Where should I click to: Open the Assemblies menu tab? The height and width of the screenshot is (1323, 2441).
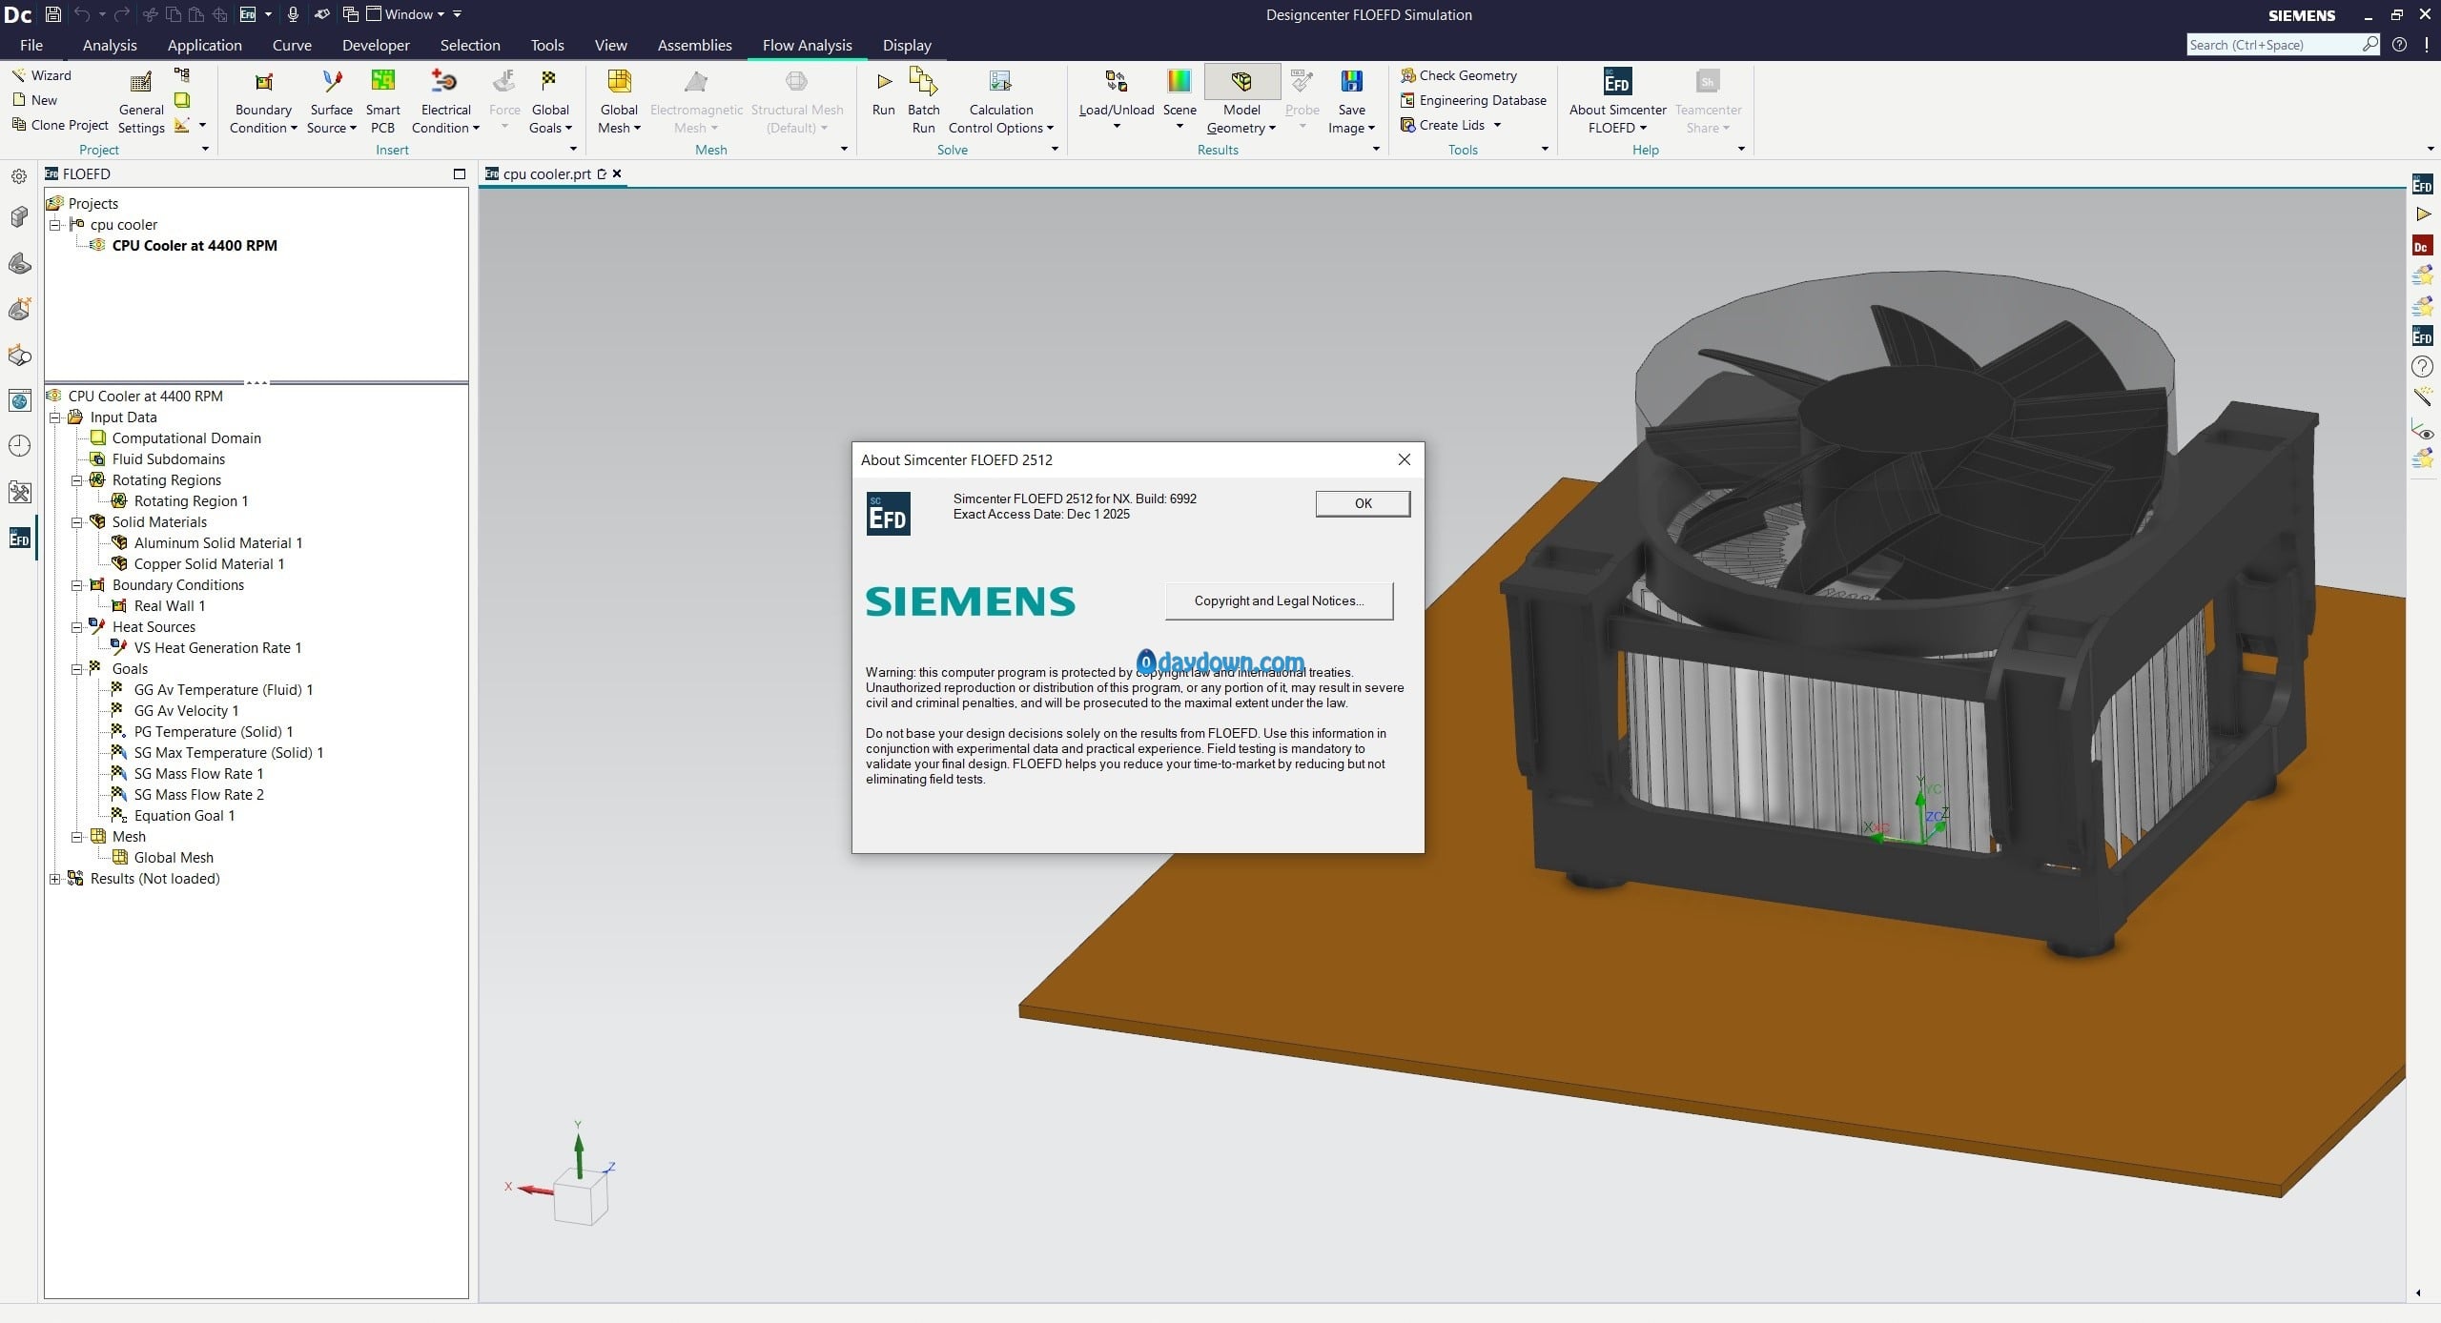(x=694, y=45)
